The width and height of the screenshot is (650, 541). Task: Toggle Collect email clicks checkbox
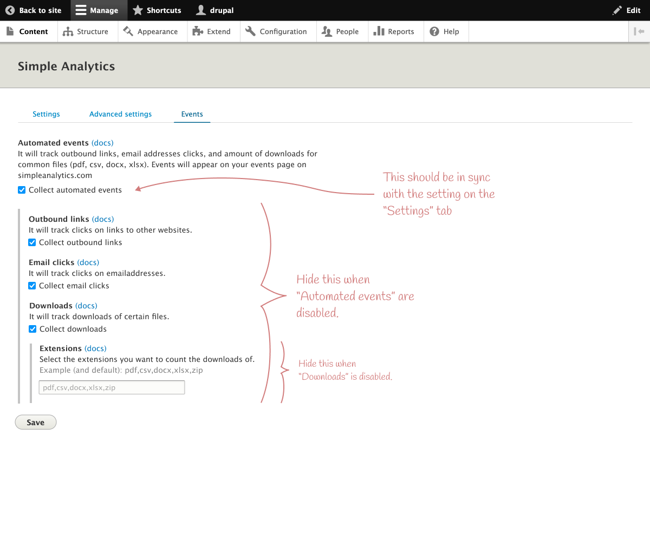pyautogui.click(x=32, y=286)
